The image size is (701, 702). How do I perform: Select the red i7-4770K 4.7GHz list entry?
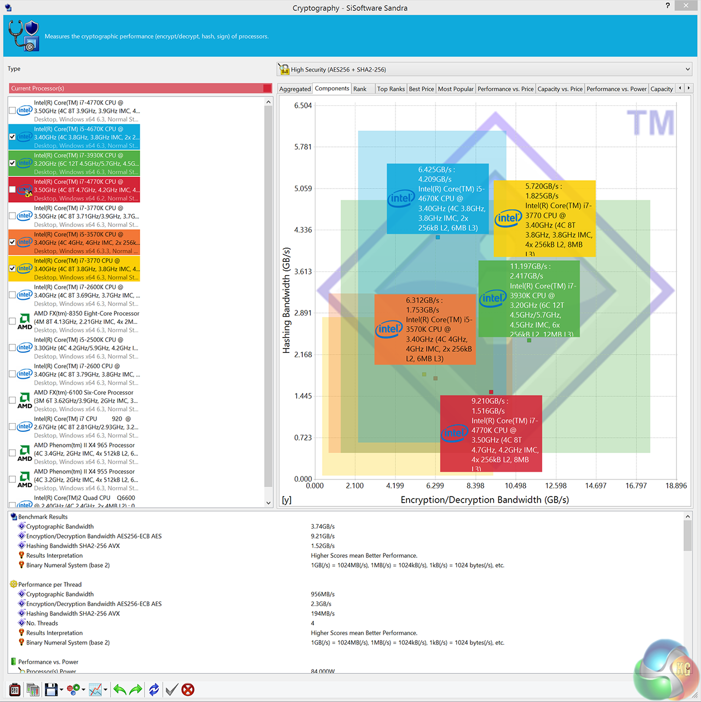(74, 190)
